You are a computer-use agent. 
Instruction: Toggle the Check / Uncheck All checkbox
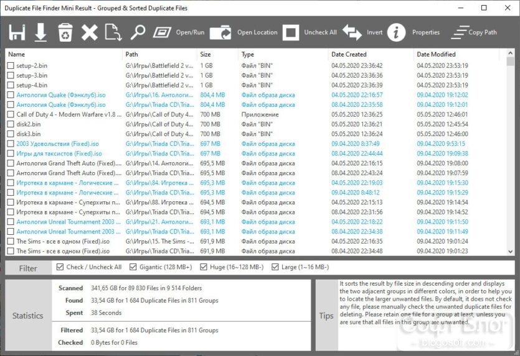[60, 267]
